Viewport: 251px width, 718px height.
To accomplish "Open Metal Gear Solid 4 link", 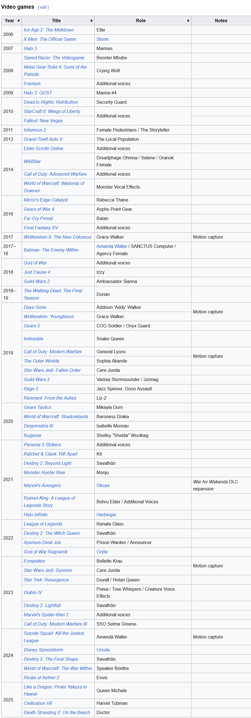I will coord(55,71).
